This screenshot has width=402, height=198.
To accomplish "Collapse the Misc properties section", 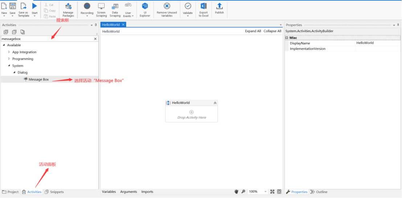I will (x=287, y=38).
